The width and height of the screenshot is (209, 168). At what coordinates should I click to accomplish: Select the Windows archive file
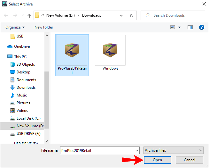pyautogui.click(x=110, y=53)
